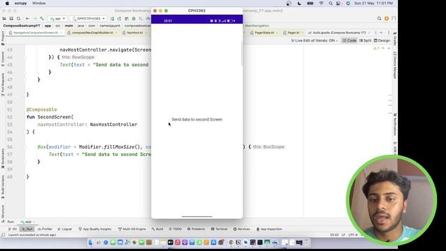Open App Quality Insights tool window
Image resolution: width=446 pixels, height=251 pixels.
coord(95,229)
